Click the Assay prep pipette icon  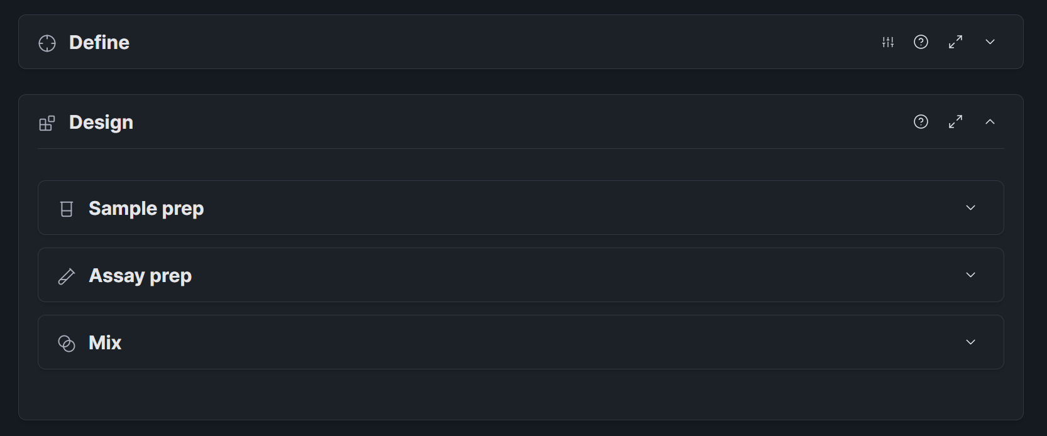67,276
